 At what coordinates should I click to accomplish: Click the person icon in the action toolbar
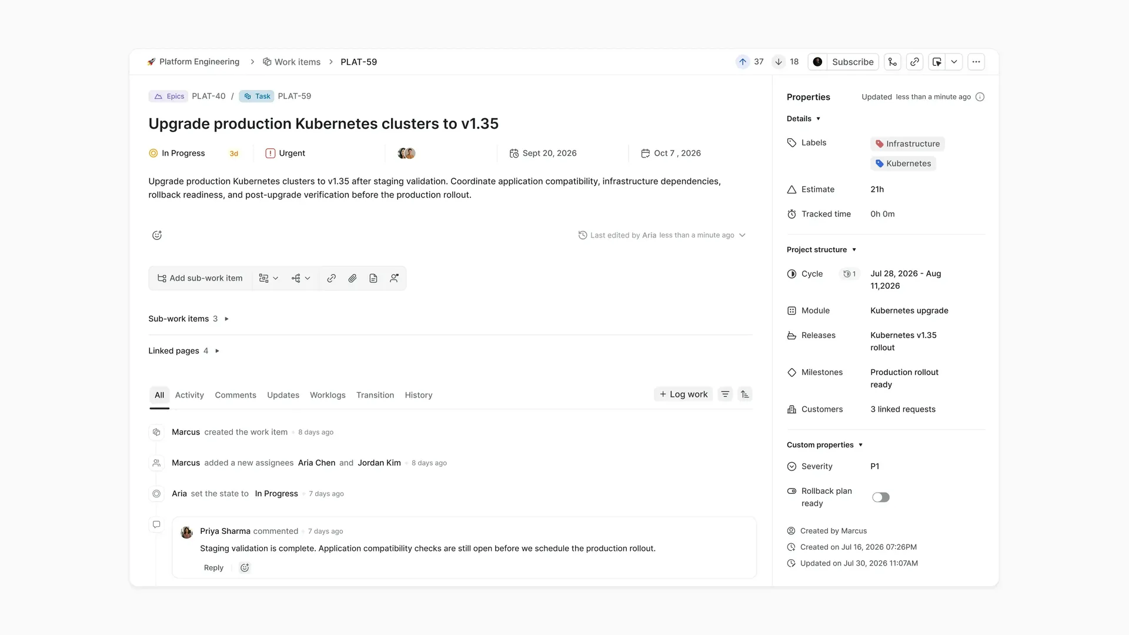(394, 278)
